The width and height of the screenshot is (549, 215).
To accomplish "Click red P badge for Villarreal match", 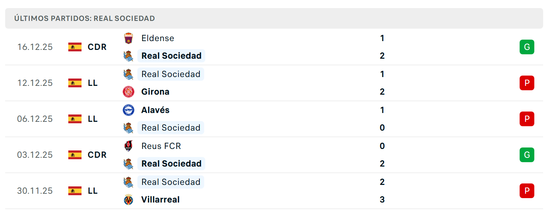I will (x=527, y=191).
